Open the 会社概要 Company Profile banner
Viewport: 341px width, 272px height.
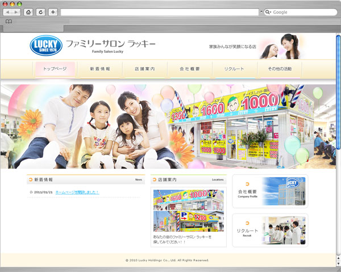click(270, 191)
